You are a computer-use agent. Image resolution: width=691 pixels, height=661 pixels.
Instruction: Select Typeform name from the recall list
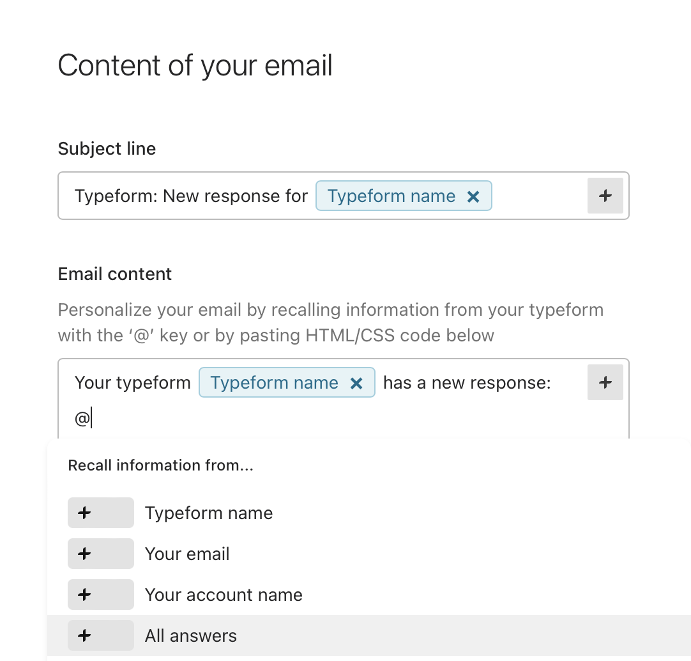(x=209, y=512)
